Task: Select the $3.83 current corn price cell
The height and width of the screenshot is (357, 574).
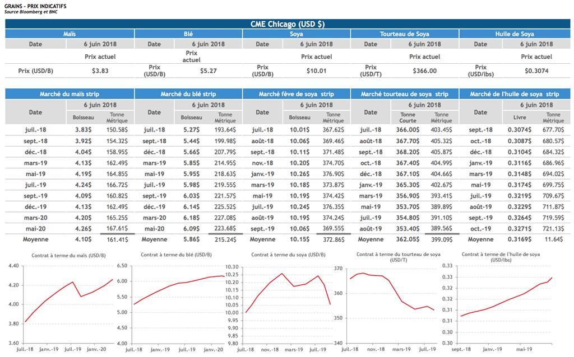Action: [x=100, y=71]
